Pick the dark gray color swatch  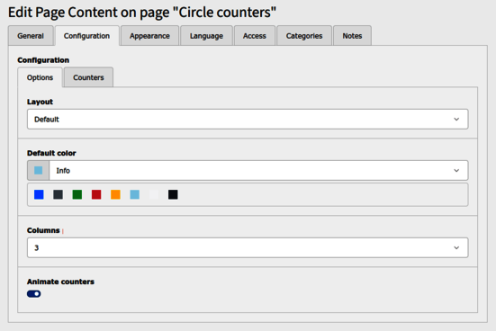pyautogui.click(x=58, y=194)
